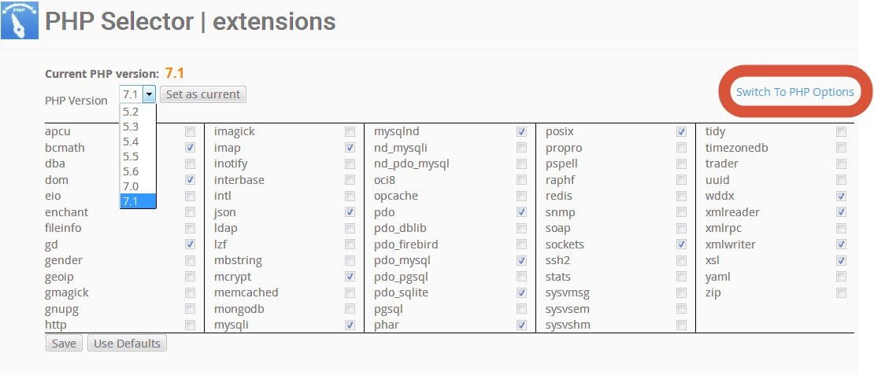The height and width of the screenshot is (375, 874).
Task: Enable the redis extension checkbox
Action: tap(681, 196)
